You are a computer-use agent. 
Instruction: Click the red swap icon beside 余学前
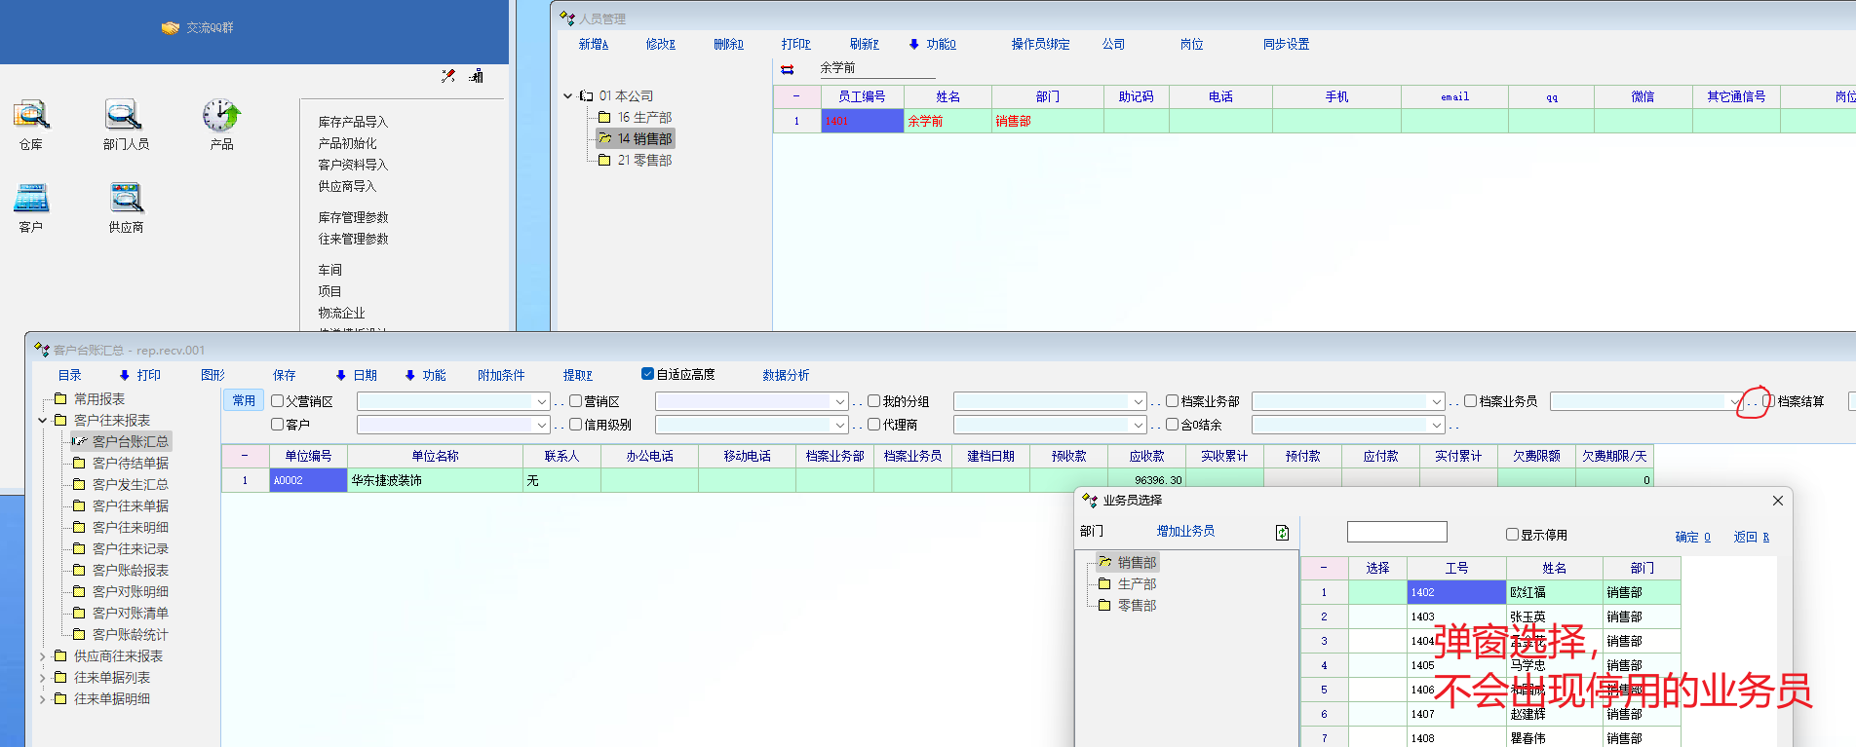point(788,69)
